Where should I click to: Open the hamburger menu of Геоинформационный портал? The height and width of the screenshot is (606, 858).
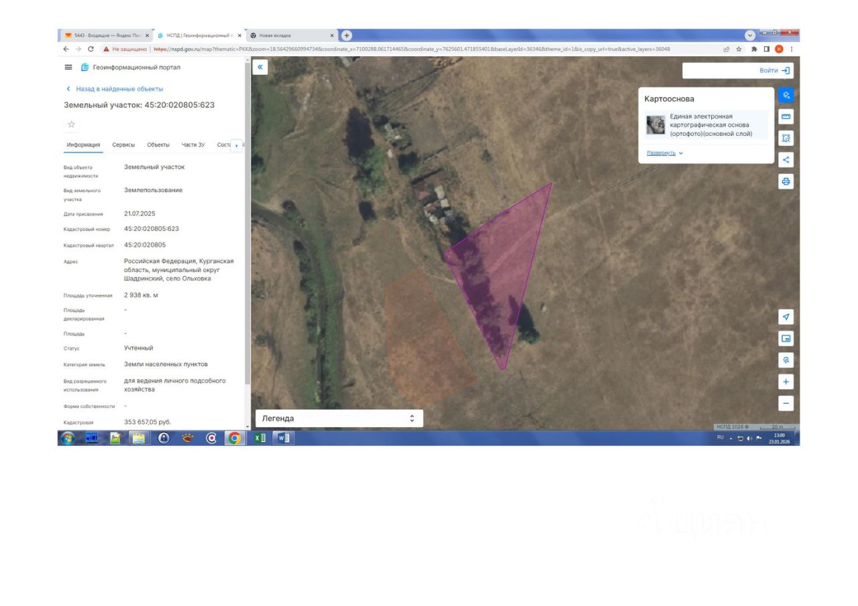tap(68, 67)
